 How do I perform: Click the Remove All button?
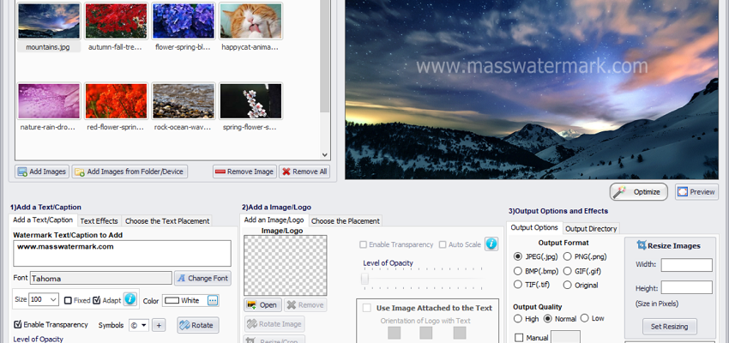[x=304, y=171]
